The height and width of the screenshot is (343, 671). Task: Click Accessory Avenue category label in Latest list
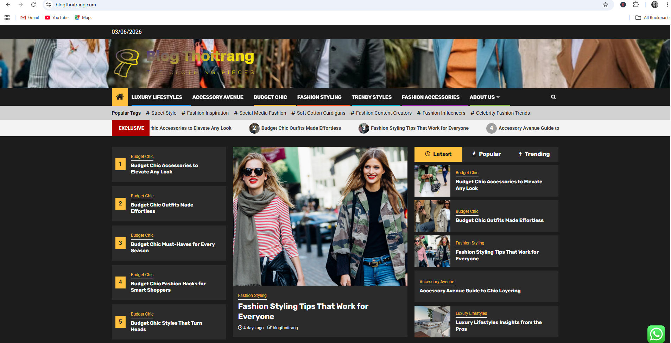(437, 282)
